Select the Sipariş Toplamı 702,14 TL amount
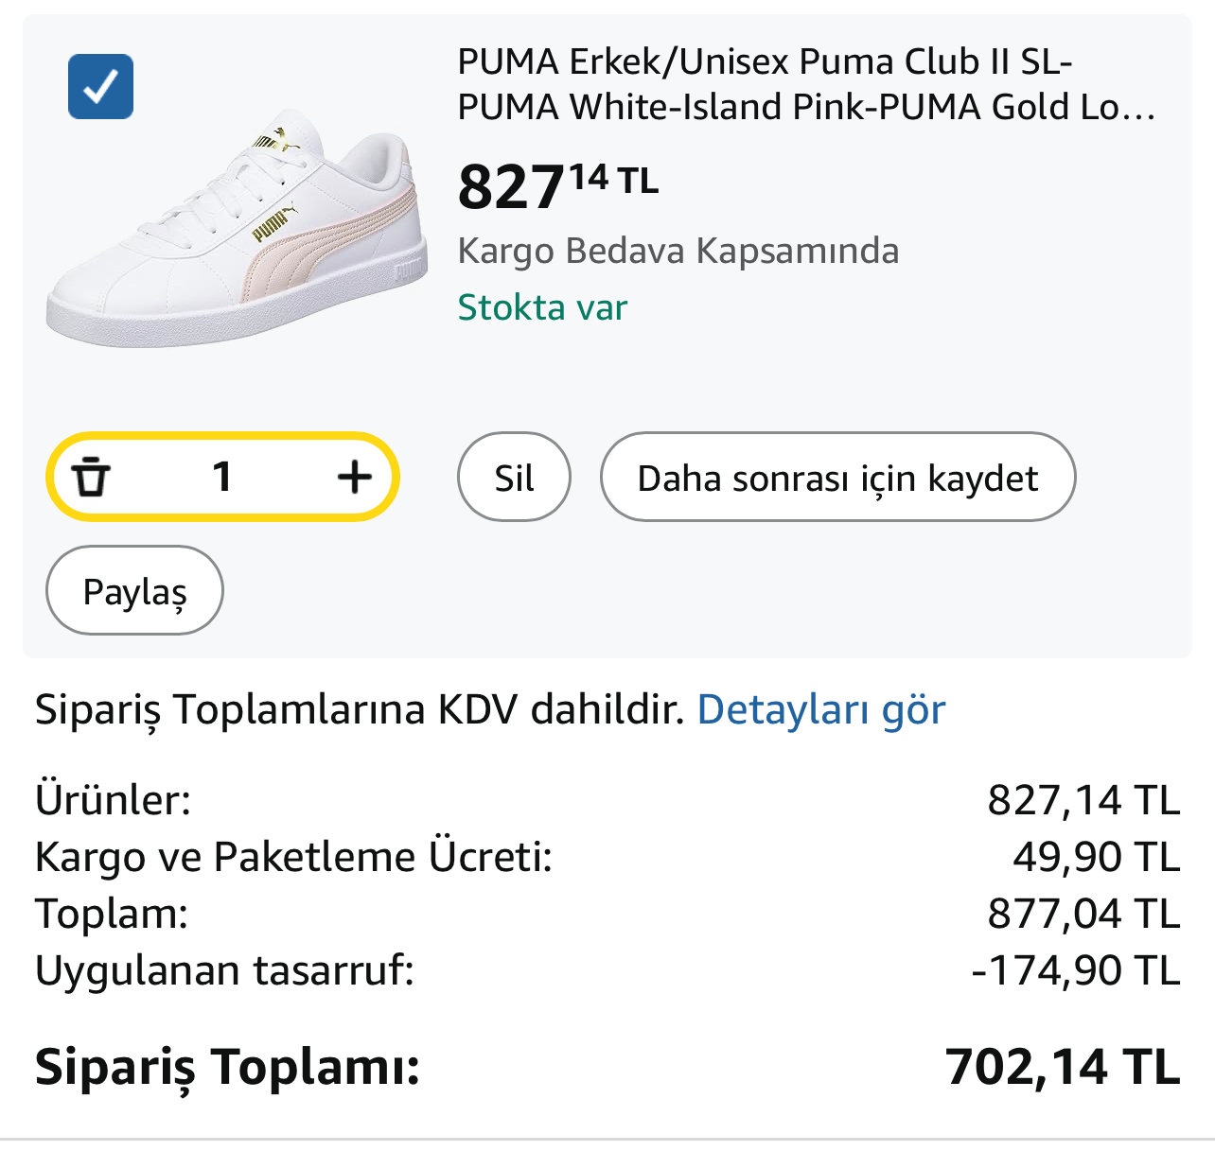1215x1151 pixels. click(x=1063, y=1067)
